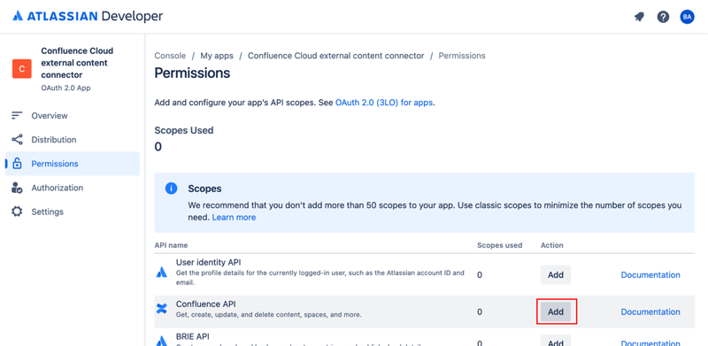Select the Authorization user icon
Screen dimensions: 708x346
17,188
